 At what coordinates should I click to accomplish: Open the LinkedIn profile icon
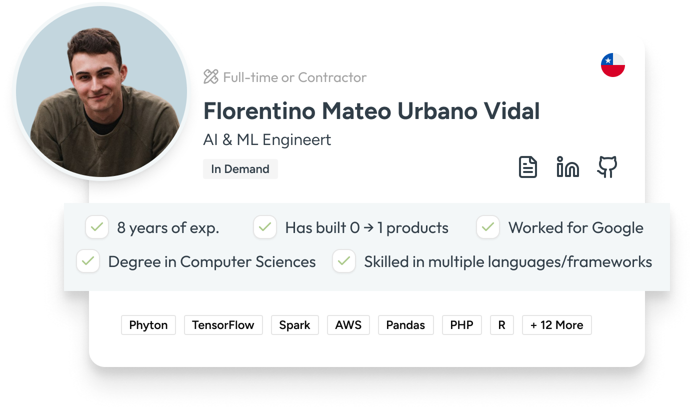point(567,167)
